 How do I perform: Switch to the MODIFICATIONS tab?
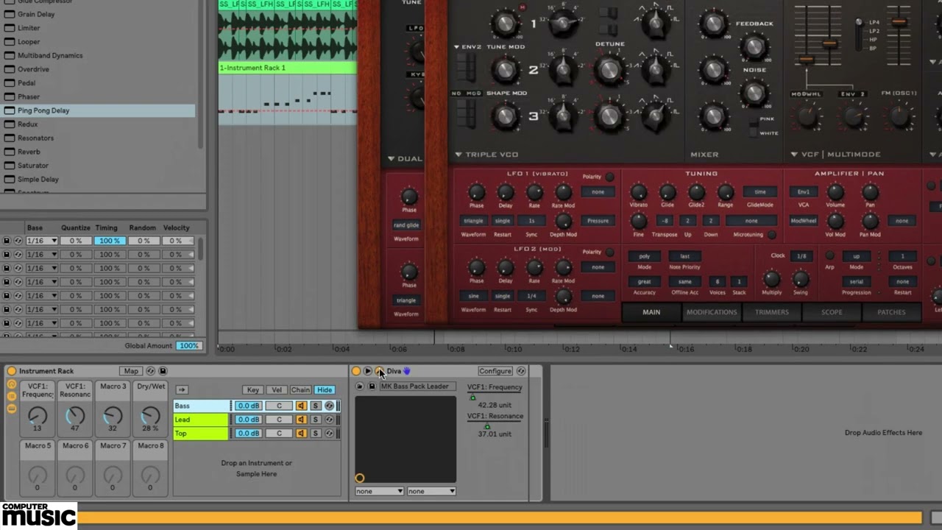[x=712, y=312]
